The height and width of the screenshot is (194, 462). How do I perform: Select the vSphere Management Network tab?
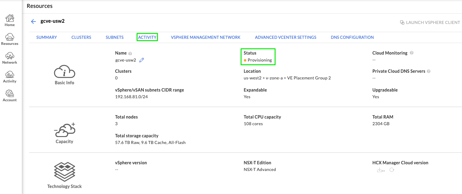(206, 37)
